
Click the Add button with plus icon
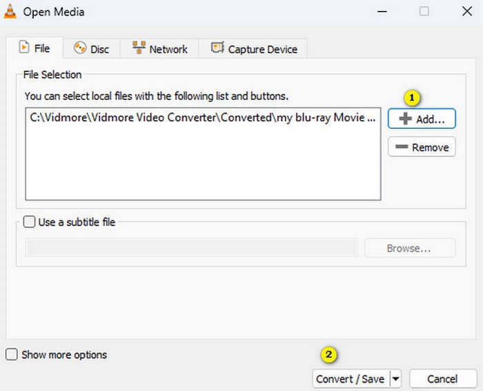422,119
